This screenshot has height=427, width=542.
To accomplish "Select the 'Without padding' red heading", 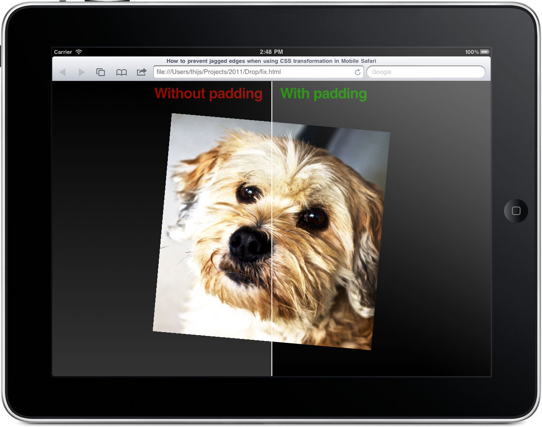I will pyautogui.click(x=208, y=94).
